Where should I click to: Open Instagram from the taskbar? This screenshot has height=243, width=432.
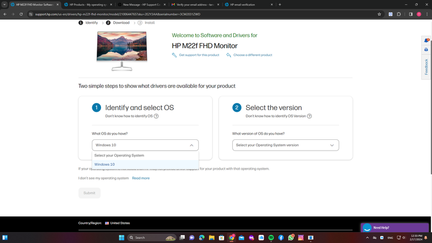click(x=301, y=238)
